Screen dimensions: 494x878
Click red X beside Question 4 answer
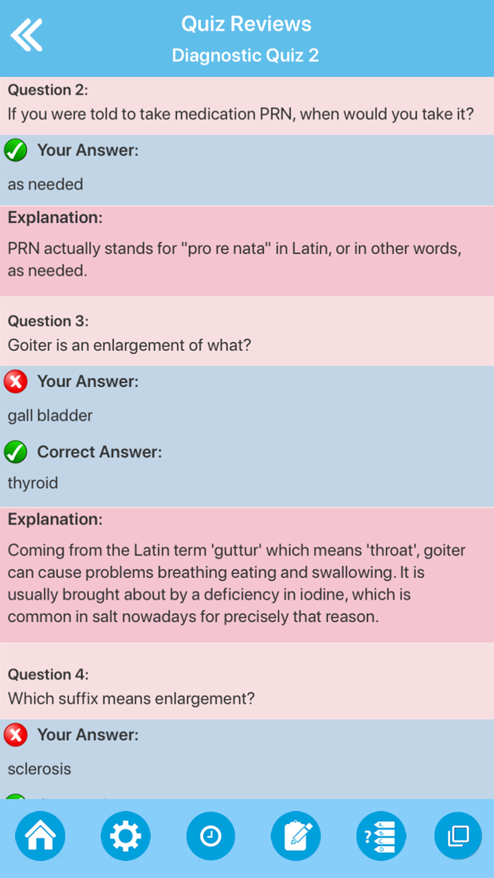click(16, 735)
